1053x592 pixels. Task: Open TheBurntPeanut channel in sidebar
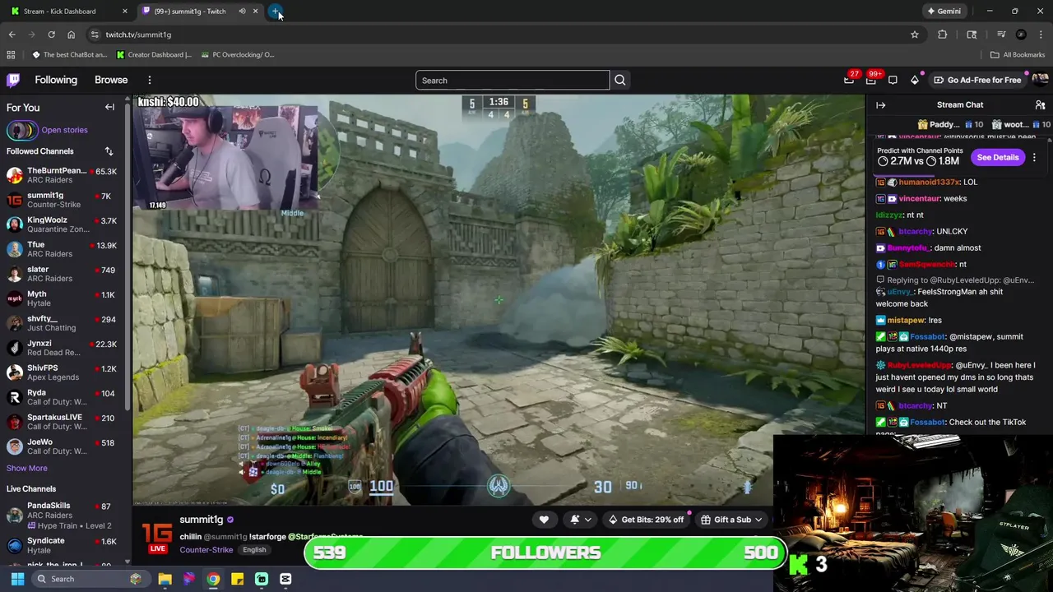click(63, 175)
